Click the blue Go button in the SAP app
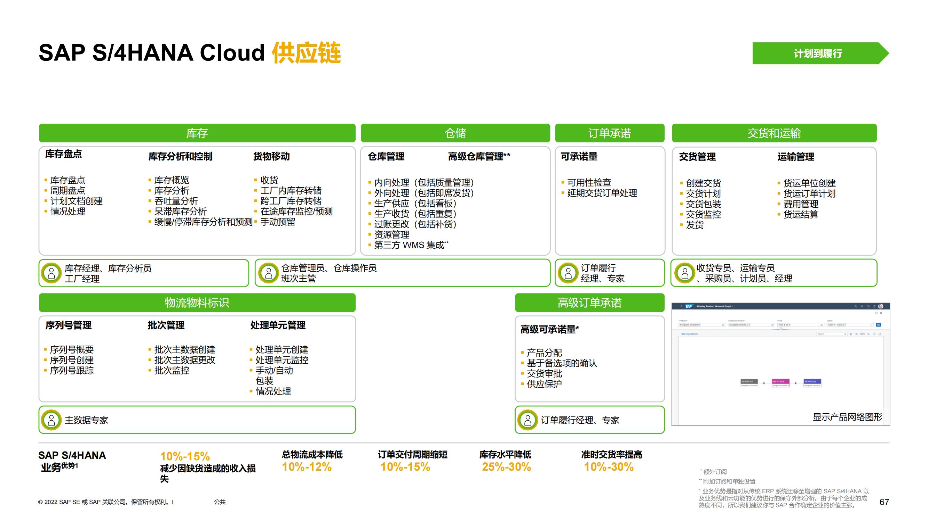Screen dimensions: 928x521 pyautogui.click(x=878, y=325)
